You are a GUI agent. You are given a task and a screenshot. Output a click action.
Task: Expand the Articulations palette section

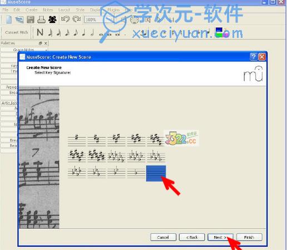pos(9,103)
